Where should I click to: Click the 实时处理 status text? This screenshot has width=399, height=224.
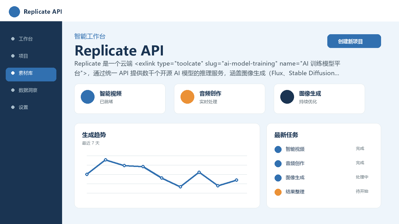(208, 102)
